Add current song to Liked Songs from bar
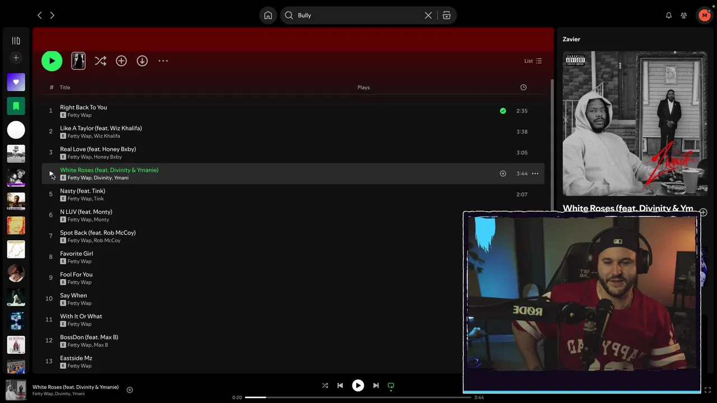Image resolution: width=717 pixels, height=403 pixels. 129,390
